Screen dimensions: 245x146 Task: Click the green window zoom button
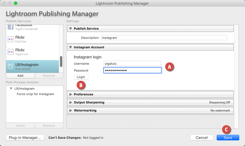click(x=16, y=3)
